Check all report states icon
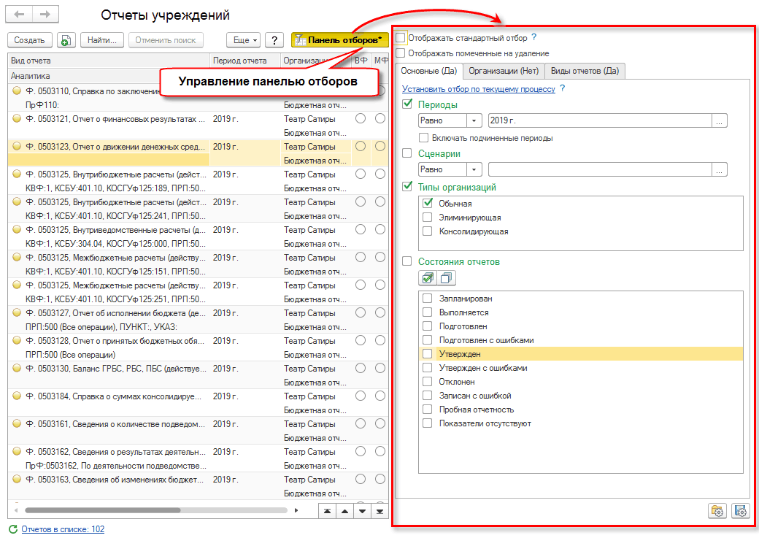The width and height of the screenshot is (759, 538). point(427,278)
